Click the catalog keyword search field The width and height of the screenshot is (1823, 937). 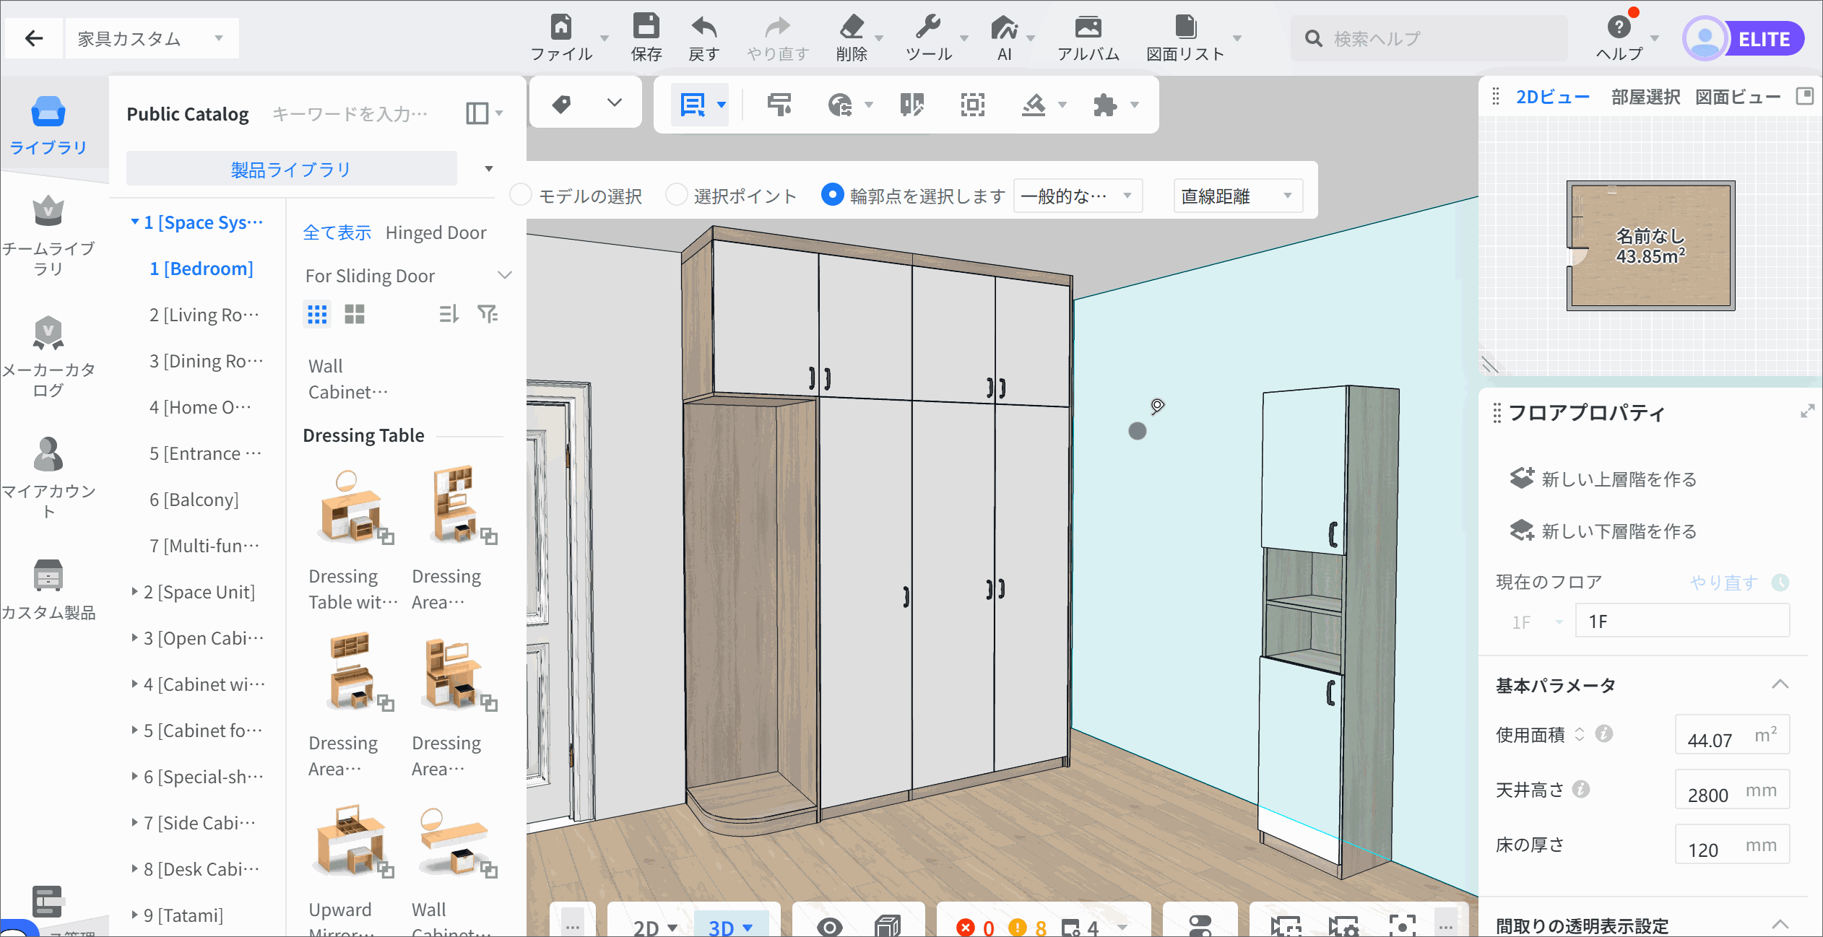tap(351, 113)
